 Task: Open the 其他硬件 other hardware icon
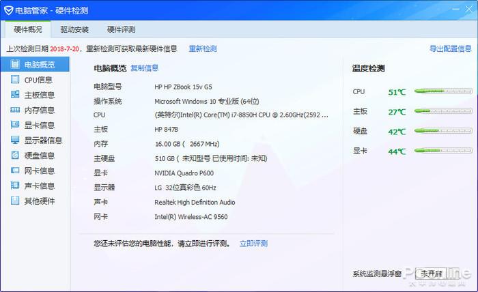click(x=15, y=201)
